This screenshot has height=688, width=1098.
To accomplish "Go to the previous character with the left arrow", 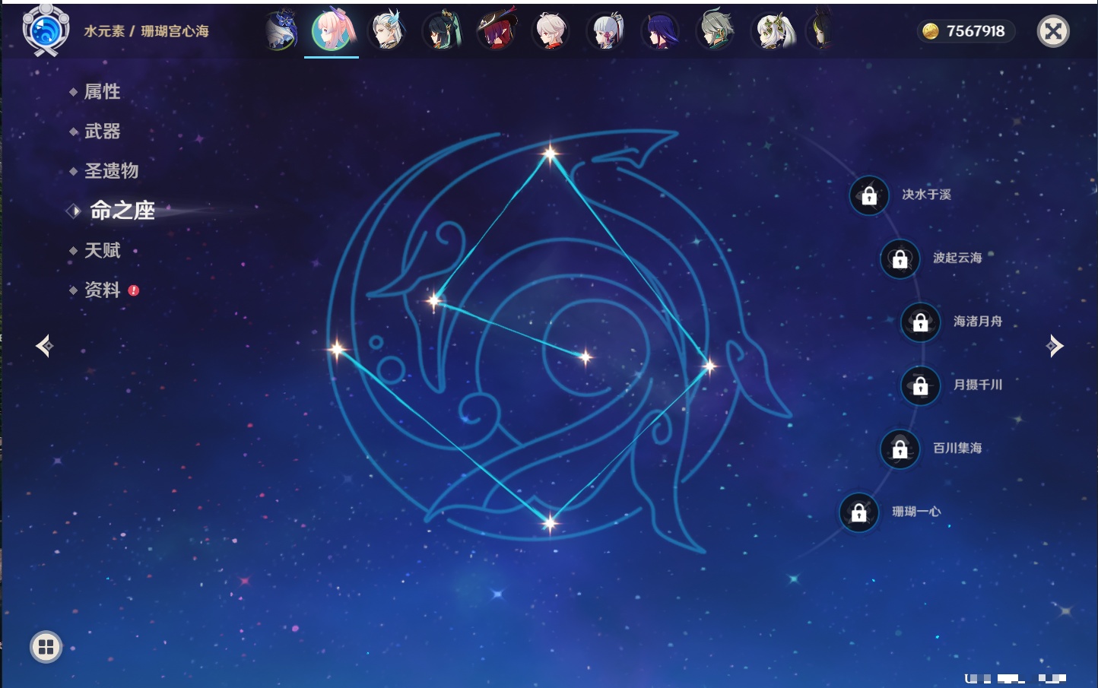I will 44,346.
